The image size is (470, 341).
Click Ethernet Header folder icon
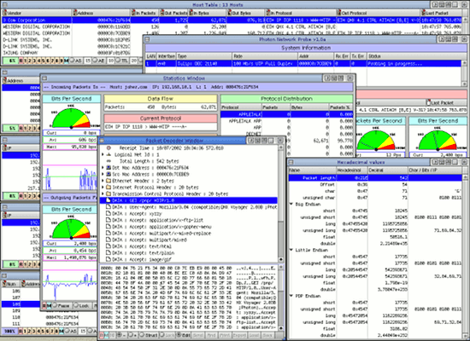click(109, 181)
